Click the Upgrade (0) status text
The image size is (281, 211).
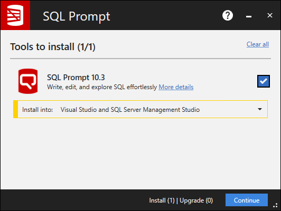pos(196,200)
